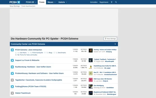Click the PCGH X logo

click(15, 2)
